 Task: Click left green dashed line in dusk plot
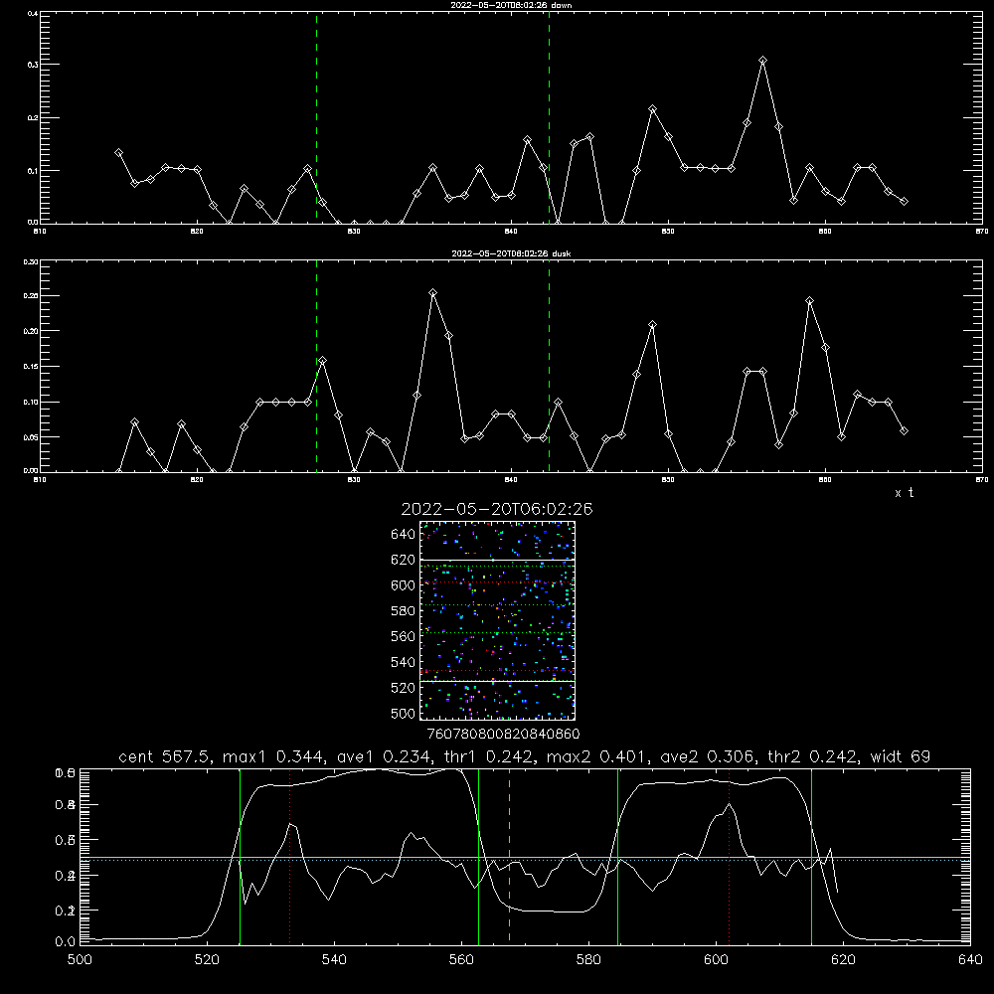[x=316, y=366]
